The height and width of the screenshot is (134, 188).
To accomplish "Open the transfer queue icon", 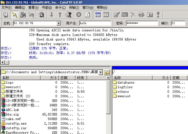I will (x=68, y=15).
